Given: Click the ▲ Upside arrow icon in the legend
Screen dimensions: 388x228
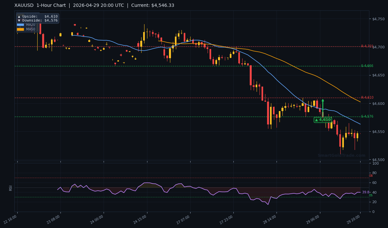Looking at the screenshot, I should pos(19,16).
